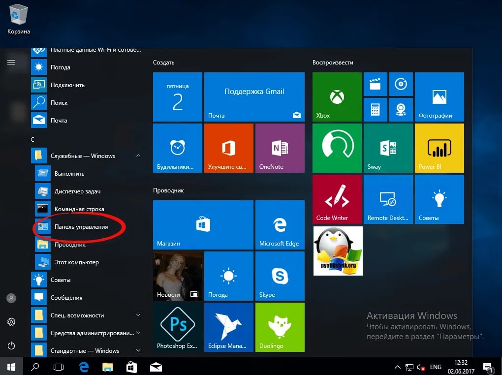Viewport: 502px width, 375px height.
Task: Open the user account icon
Action: tap(11, 298)
